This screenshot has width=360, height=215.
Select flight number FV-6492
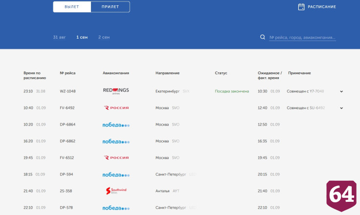67,108
